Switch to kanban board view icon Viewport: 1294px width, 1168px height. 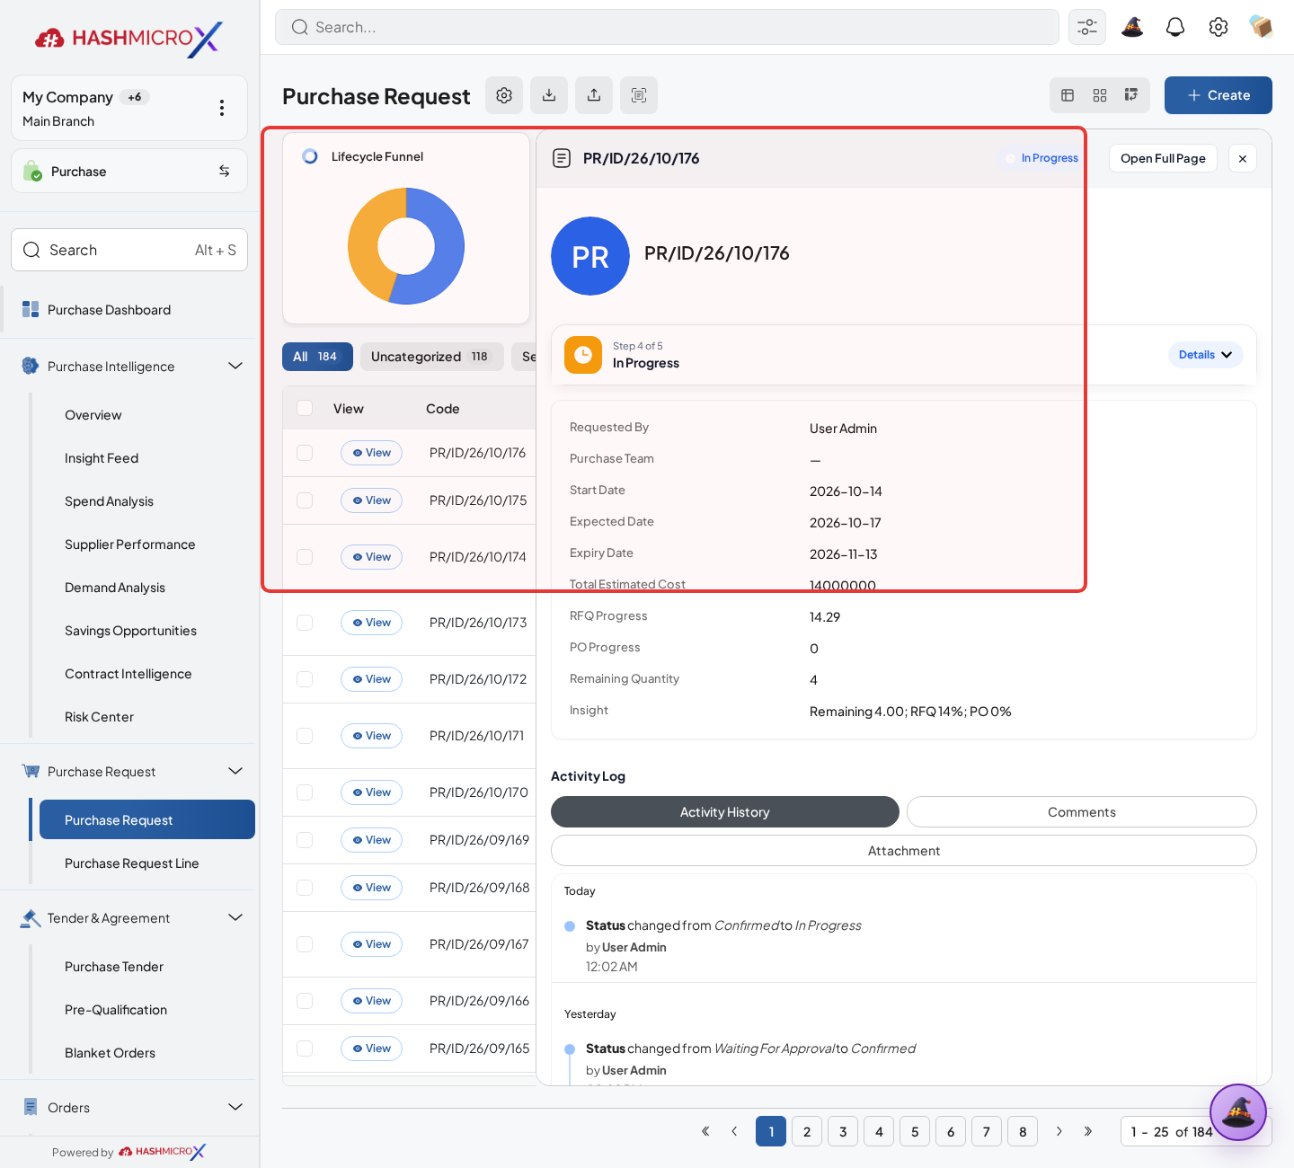(1131, 95)
